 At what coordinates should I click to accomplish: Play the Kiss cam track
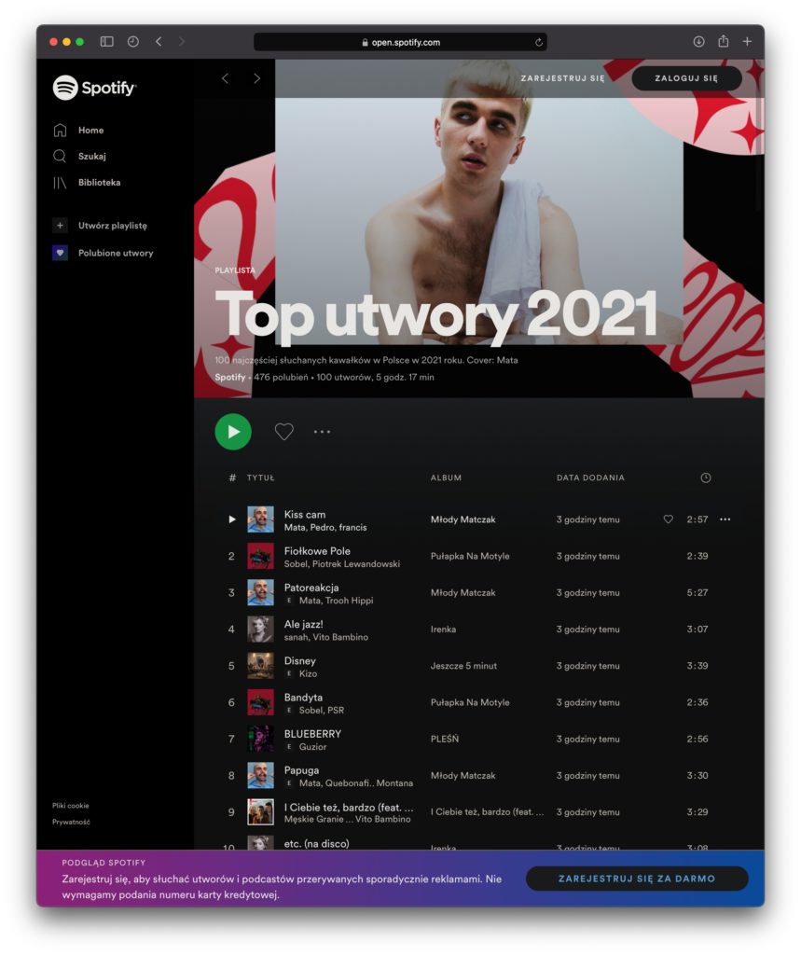click(x=231, y=519)
